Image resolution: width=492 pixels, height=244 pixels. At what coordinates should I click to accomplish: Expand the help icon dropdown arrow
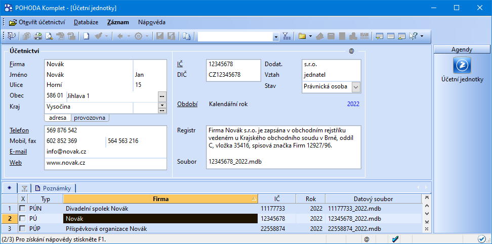click(x=422, y=36)
